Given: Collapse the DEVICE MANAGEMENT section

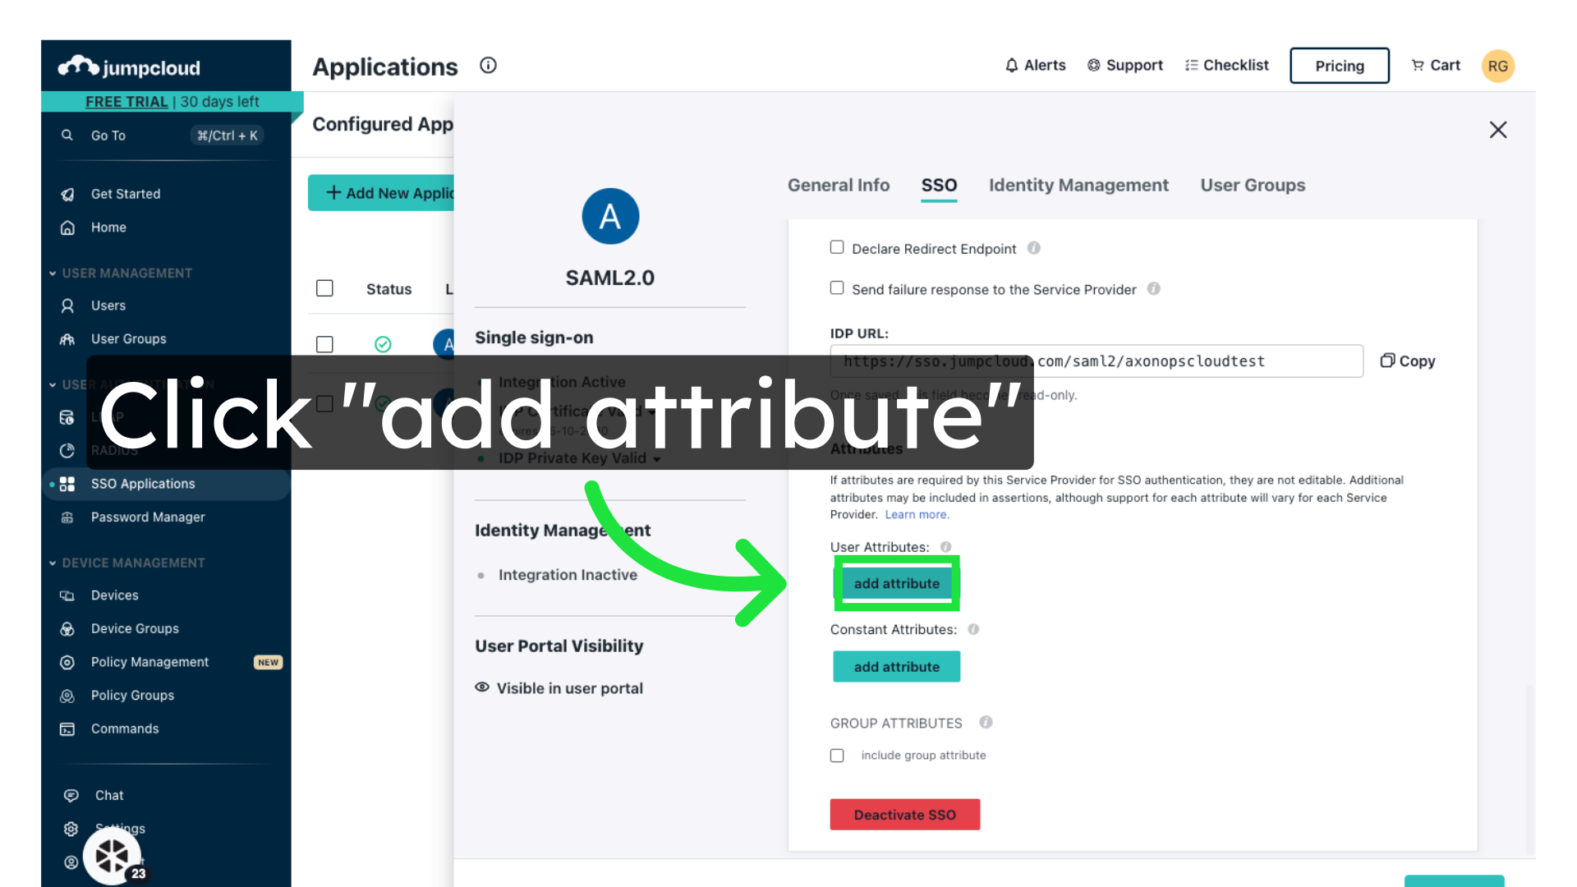Looking at the screenshot, I should pyautogui.click(x=53, y=563).
